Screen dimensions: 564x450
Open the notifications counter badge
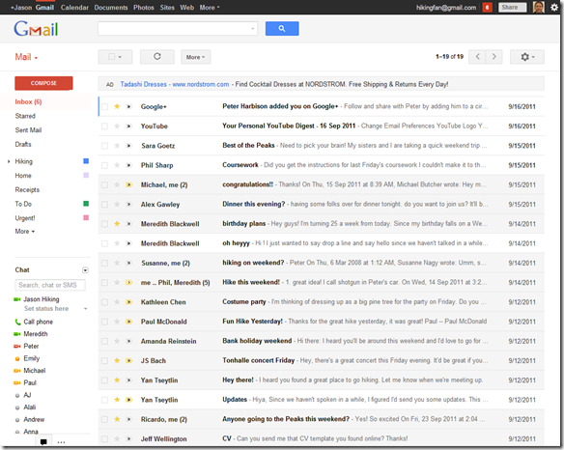pos(488,7)
